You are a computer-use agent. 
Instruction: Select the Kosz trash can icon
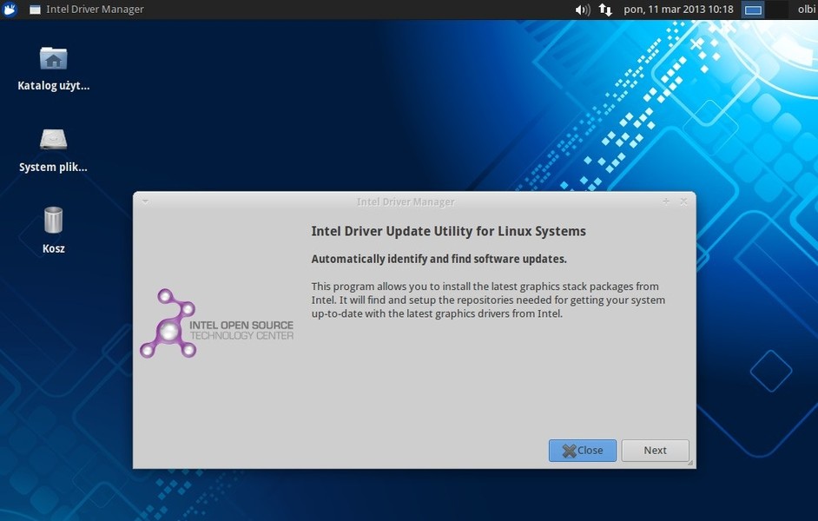tap(53, 221)
